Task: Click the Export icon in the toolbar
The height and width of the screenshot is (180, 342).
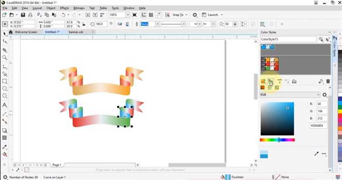Action: click(x=95, y=15)
